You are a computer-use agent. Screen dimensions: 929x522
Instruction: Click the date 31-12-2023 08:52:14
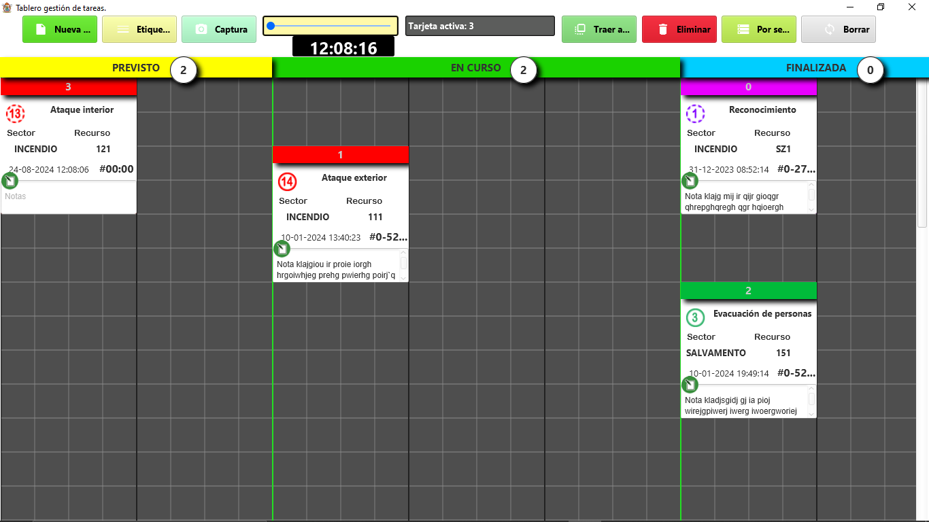pos(729,170)
